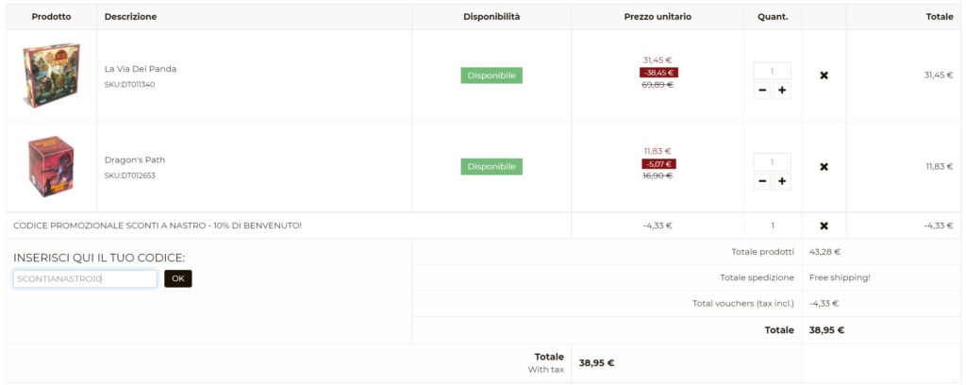Screen dimensions: 966x385
Task: Click the Prezzo unitario column header
Action: [x=658, y=17]
